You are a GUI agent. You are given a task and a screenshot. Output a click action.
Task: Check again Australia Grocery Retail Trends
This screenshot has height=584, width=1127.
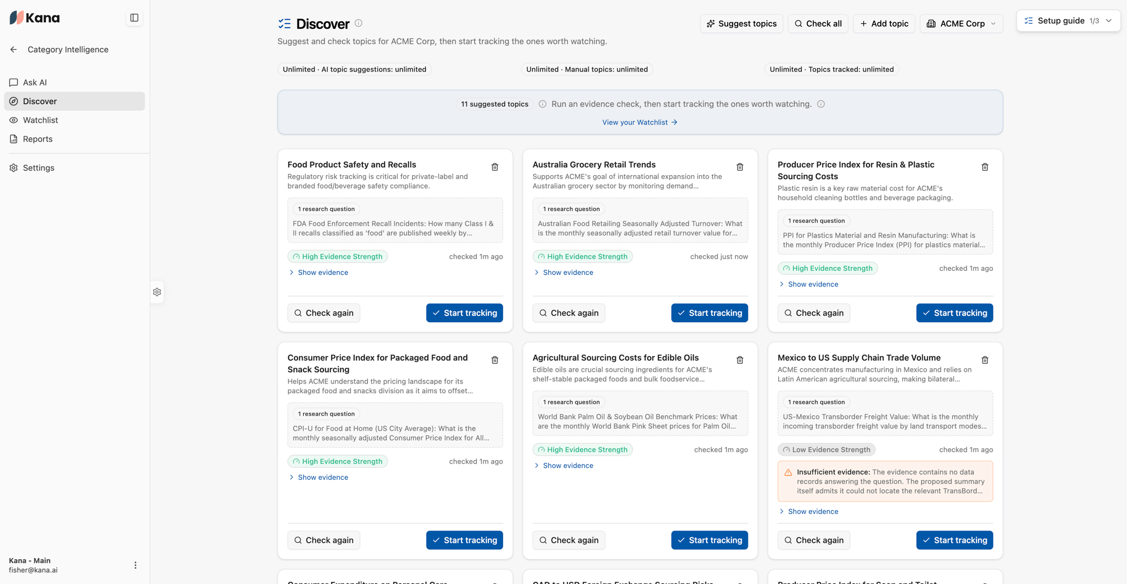(x=569, y=313)
